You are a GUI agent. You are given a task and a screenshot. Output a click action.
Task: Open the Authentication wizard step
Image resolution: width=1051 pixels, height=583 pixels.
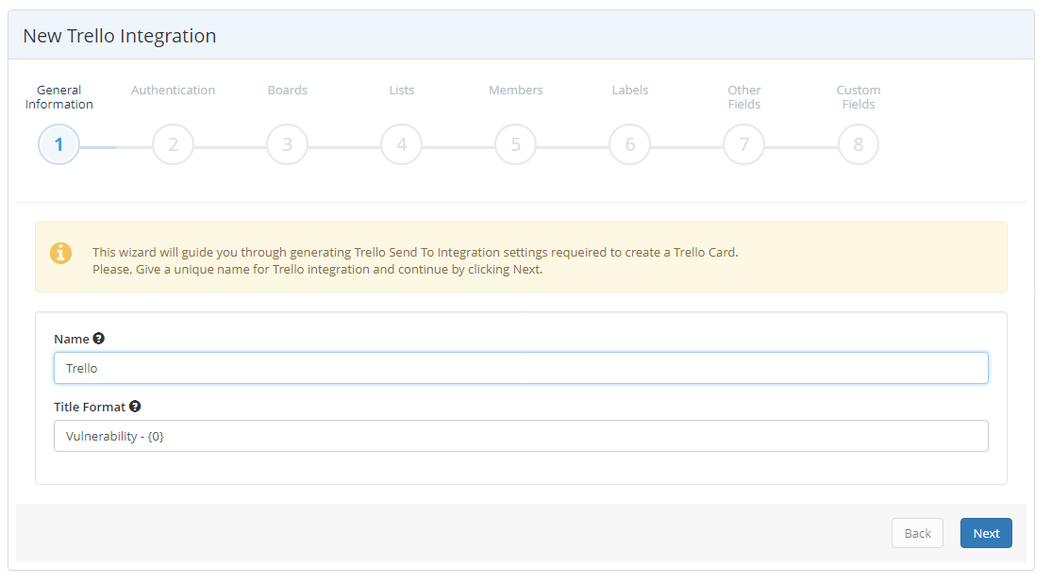pos(173,90)
